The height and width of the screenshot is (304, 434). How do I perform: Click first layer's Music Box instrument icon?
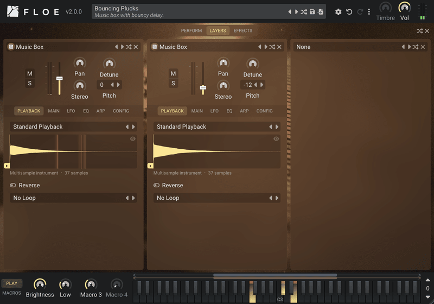click(x=11, y=47)
